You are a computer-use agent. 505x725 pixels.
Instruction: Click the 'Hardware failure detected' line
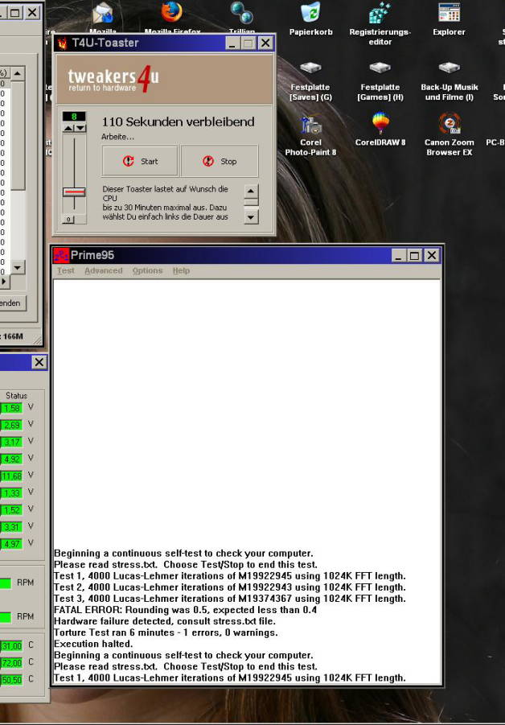point(165,621)
